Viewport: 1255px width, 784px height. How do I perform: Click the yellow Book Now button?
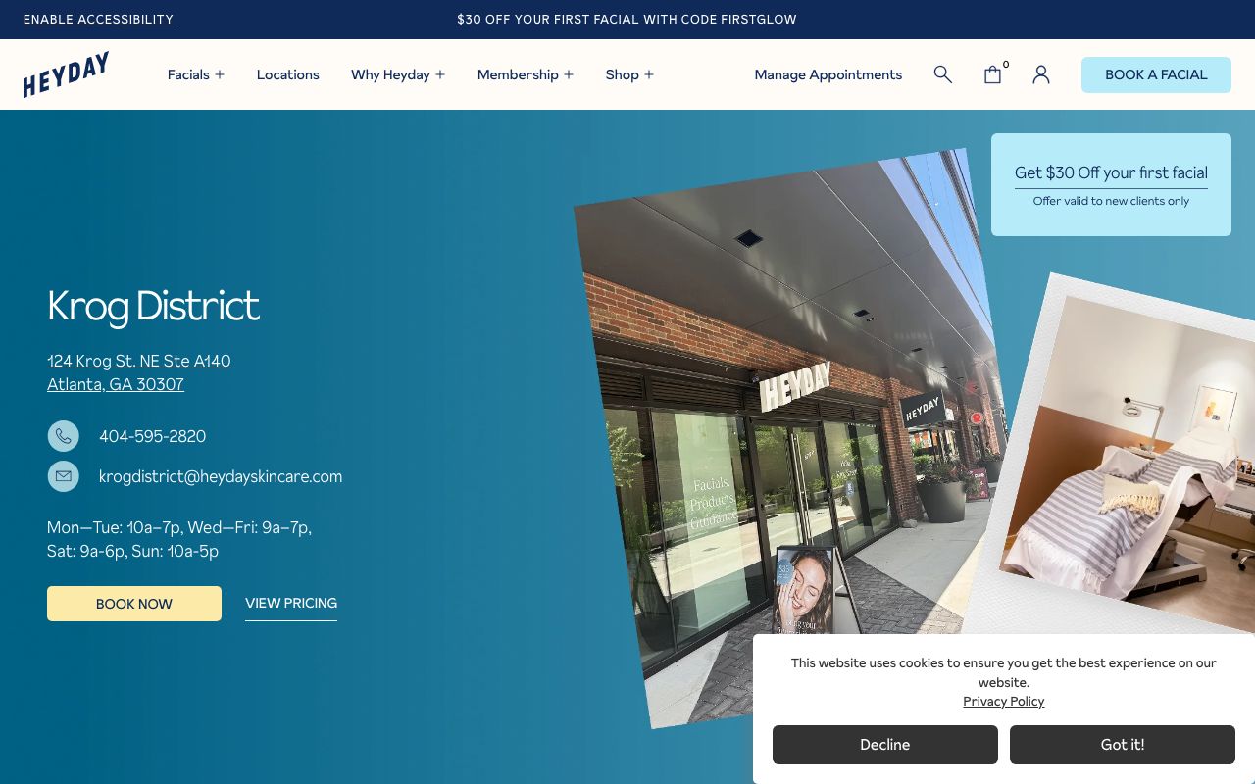(134, 604)
